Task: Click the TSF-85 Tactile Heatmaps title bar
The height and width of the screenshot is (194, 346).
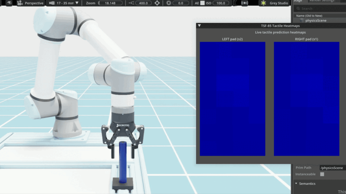Action: coord(280,26)
